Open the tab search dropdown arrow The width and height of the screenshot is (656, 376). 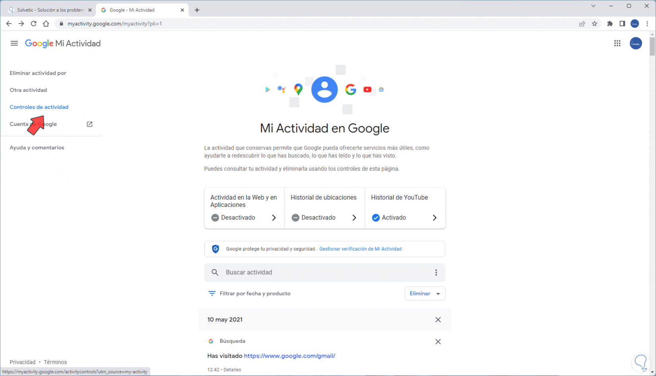pyautogui.click(x=593, y=6)
